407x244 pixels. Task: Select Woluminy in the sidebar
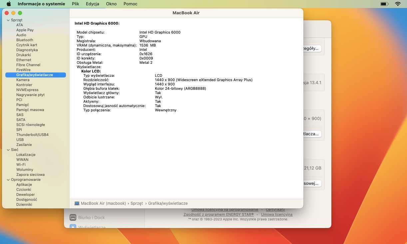(25, 170)
